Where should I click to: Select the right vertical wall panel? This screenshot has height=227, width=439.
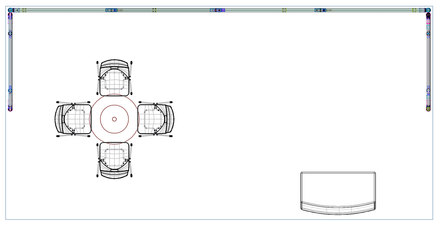428,61
